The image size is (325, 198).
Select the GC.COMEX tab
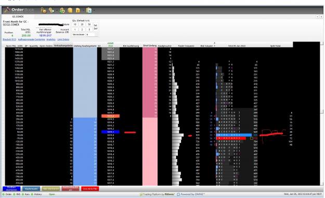(x=18, y=17)
